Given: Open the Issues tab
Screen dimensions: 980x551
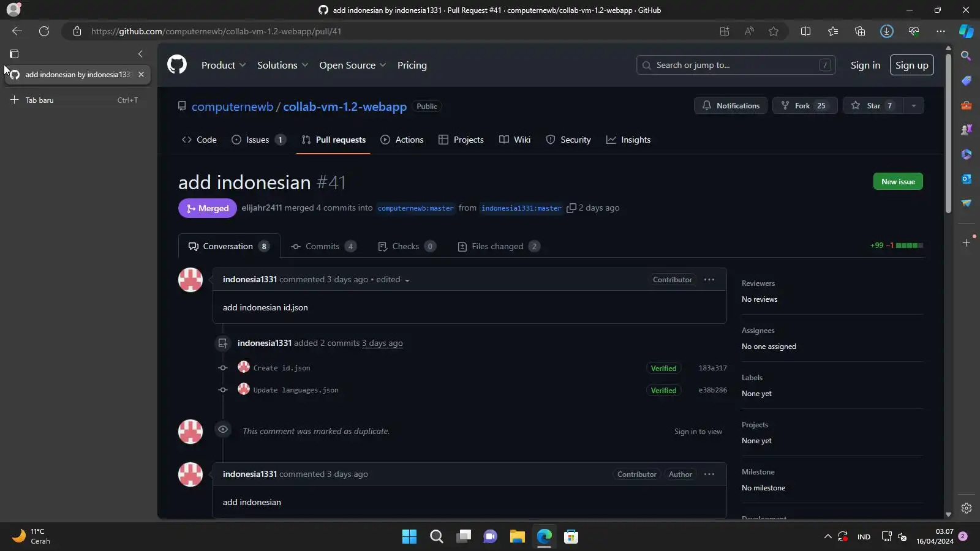Looking at the screenshot, I should 258,140.
